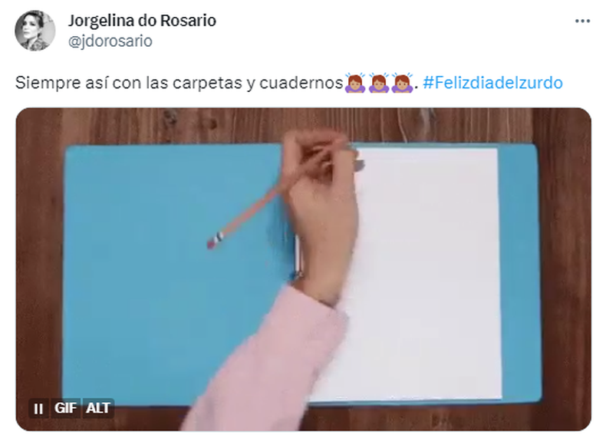Show the ALT image description
The height and width of the screenshot is (448, 606).
pos(97,408)
